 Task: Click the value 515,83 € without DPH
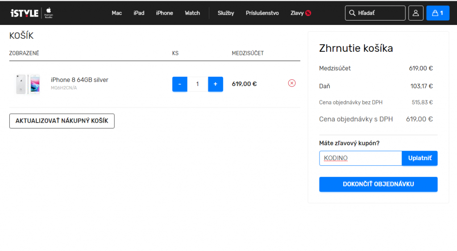click(x=422, y=103)
